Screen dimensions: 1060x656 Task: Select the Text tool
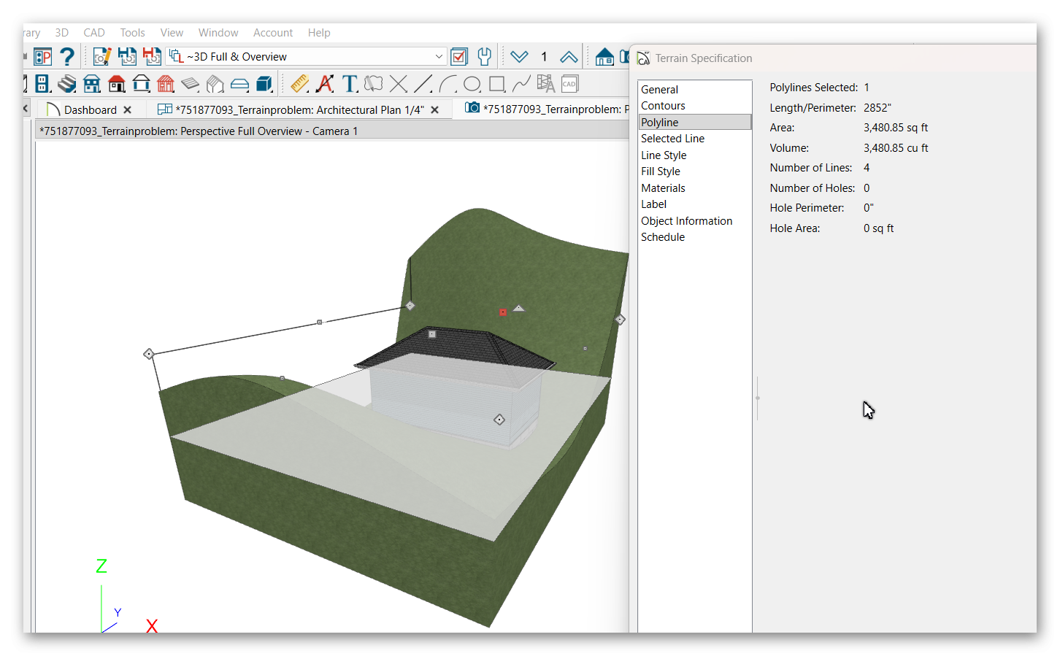pyautogui.click(x=350, y=84)
